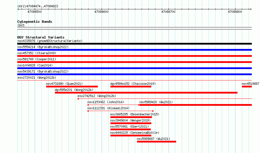Select the nsv5989420 Wu2021 red bar
260x153 pixels.
pyautogui.click(x=196, y=105)
